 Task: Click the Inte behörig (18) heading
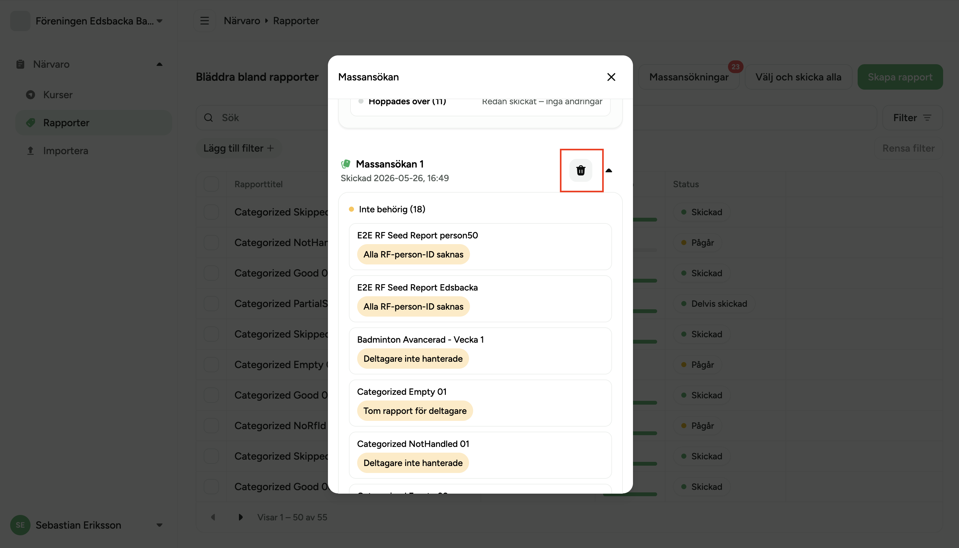point(392,209)
